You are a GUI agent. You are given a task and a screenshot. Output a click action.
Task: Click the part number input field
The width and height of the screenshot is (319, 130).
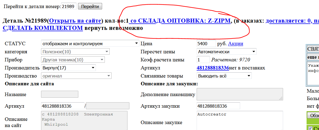(x=69, y=6)
